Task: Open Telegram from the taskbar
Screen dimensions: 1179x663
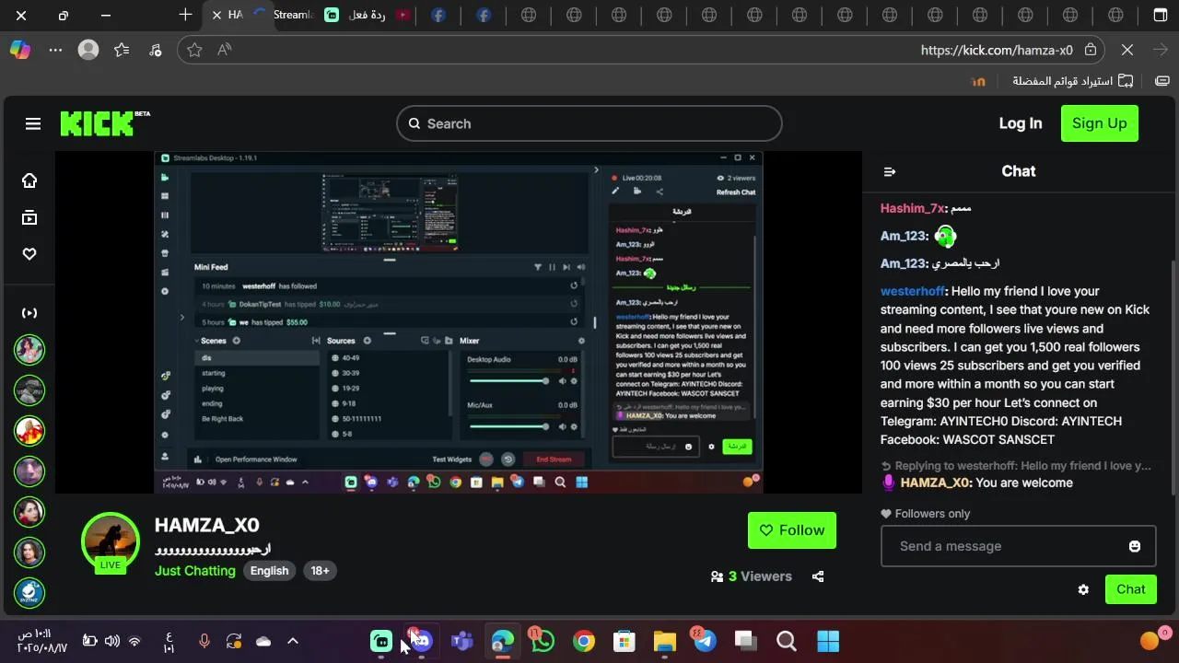Action: (x=705, y=641)
